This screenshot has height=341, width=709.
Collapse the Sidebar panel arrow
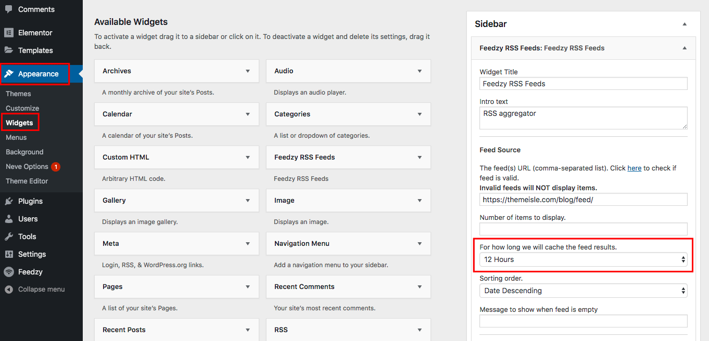coord(685,24)
